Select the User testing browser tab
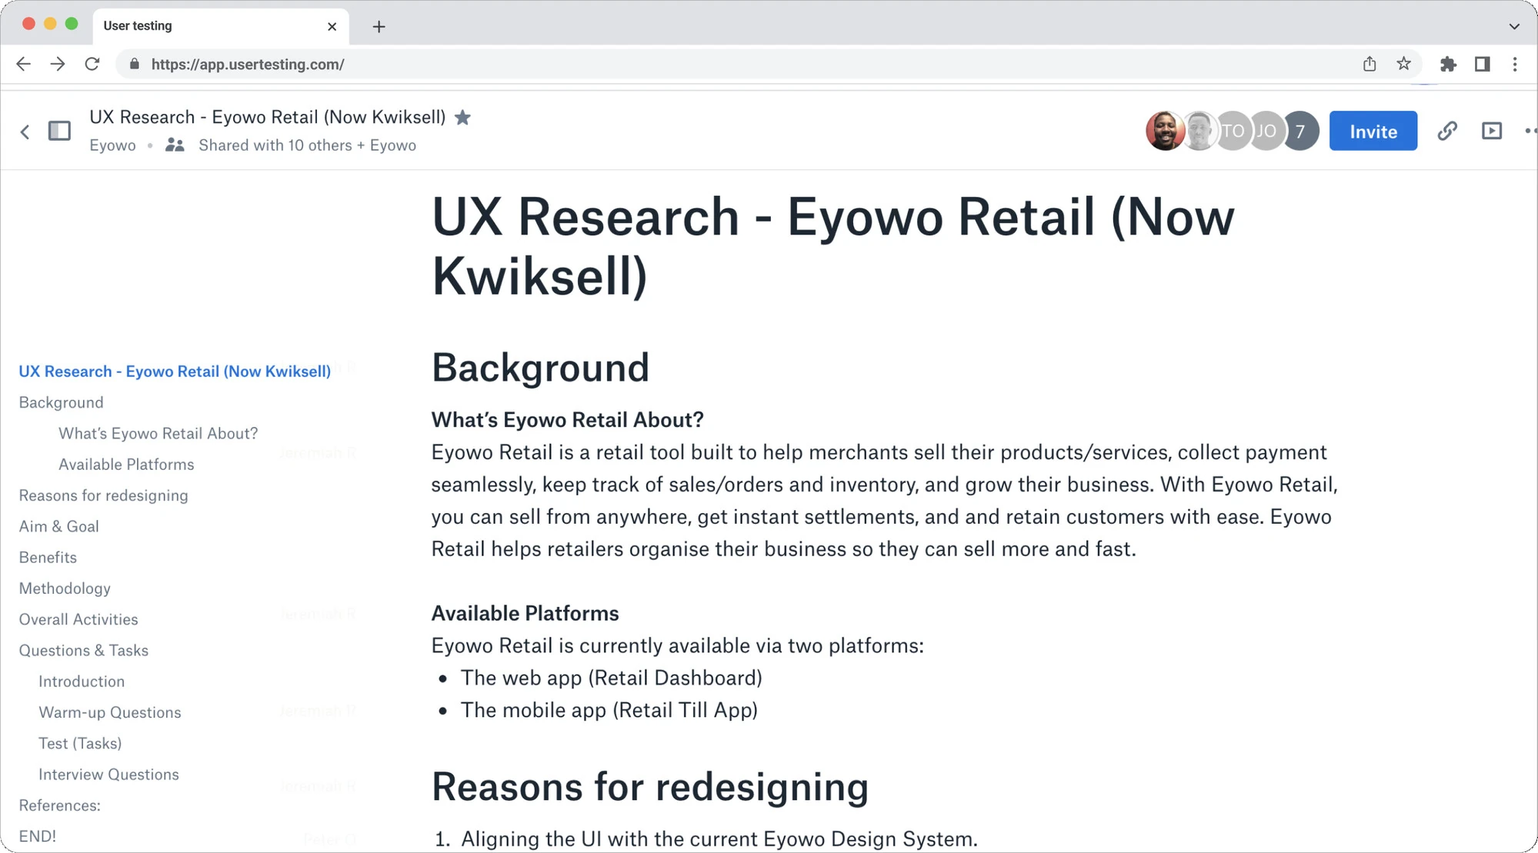The width and height of the screenshot is (1538, 853). point(220,26)
